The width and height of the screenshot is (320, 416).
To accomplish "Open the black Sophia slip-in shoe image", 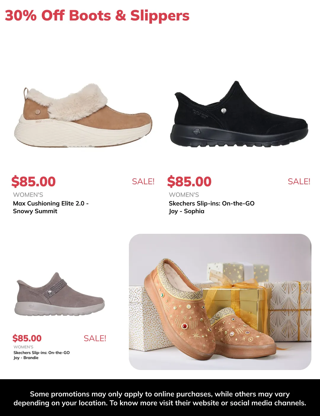I will tap(239, 114).
